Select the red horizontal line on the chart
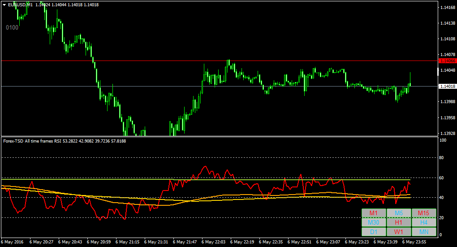The image size is (457, 247). (x=220, y=61)
